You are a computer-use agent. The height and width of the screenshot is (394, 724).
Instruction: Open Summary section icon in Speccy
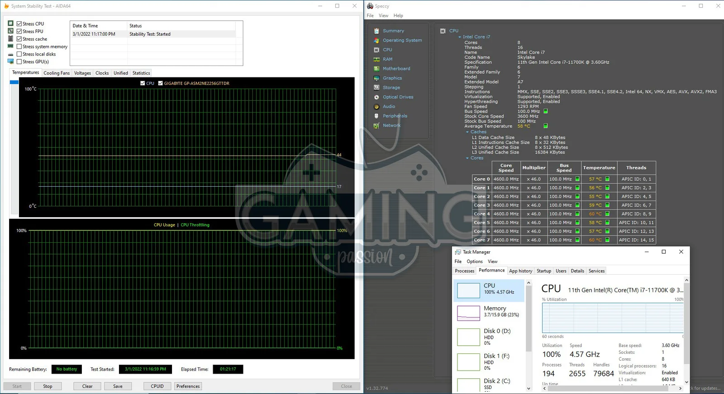pos(376,31)
